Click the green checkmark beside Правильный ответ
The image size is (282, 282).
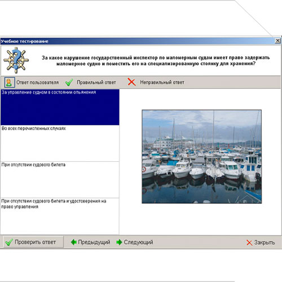[x=69, y=82]
